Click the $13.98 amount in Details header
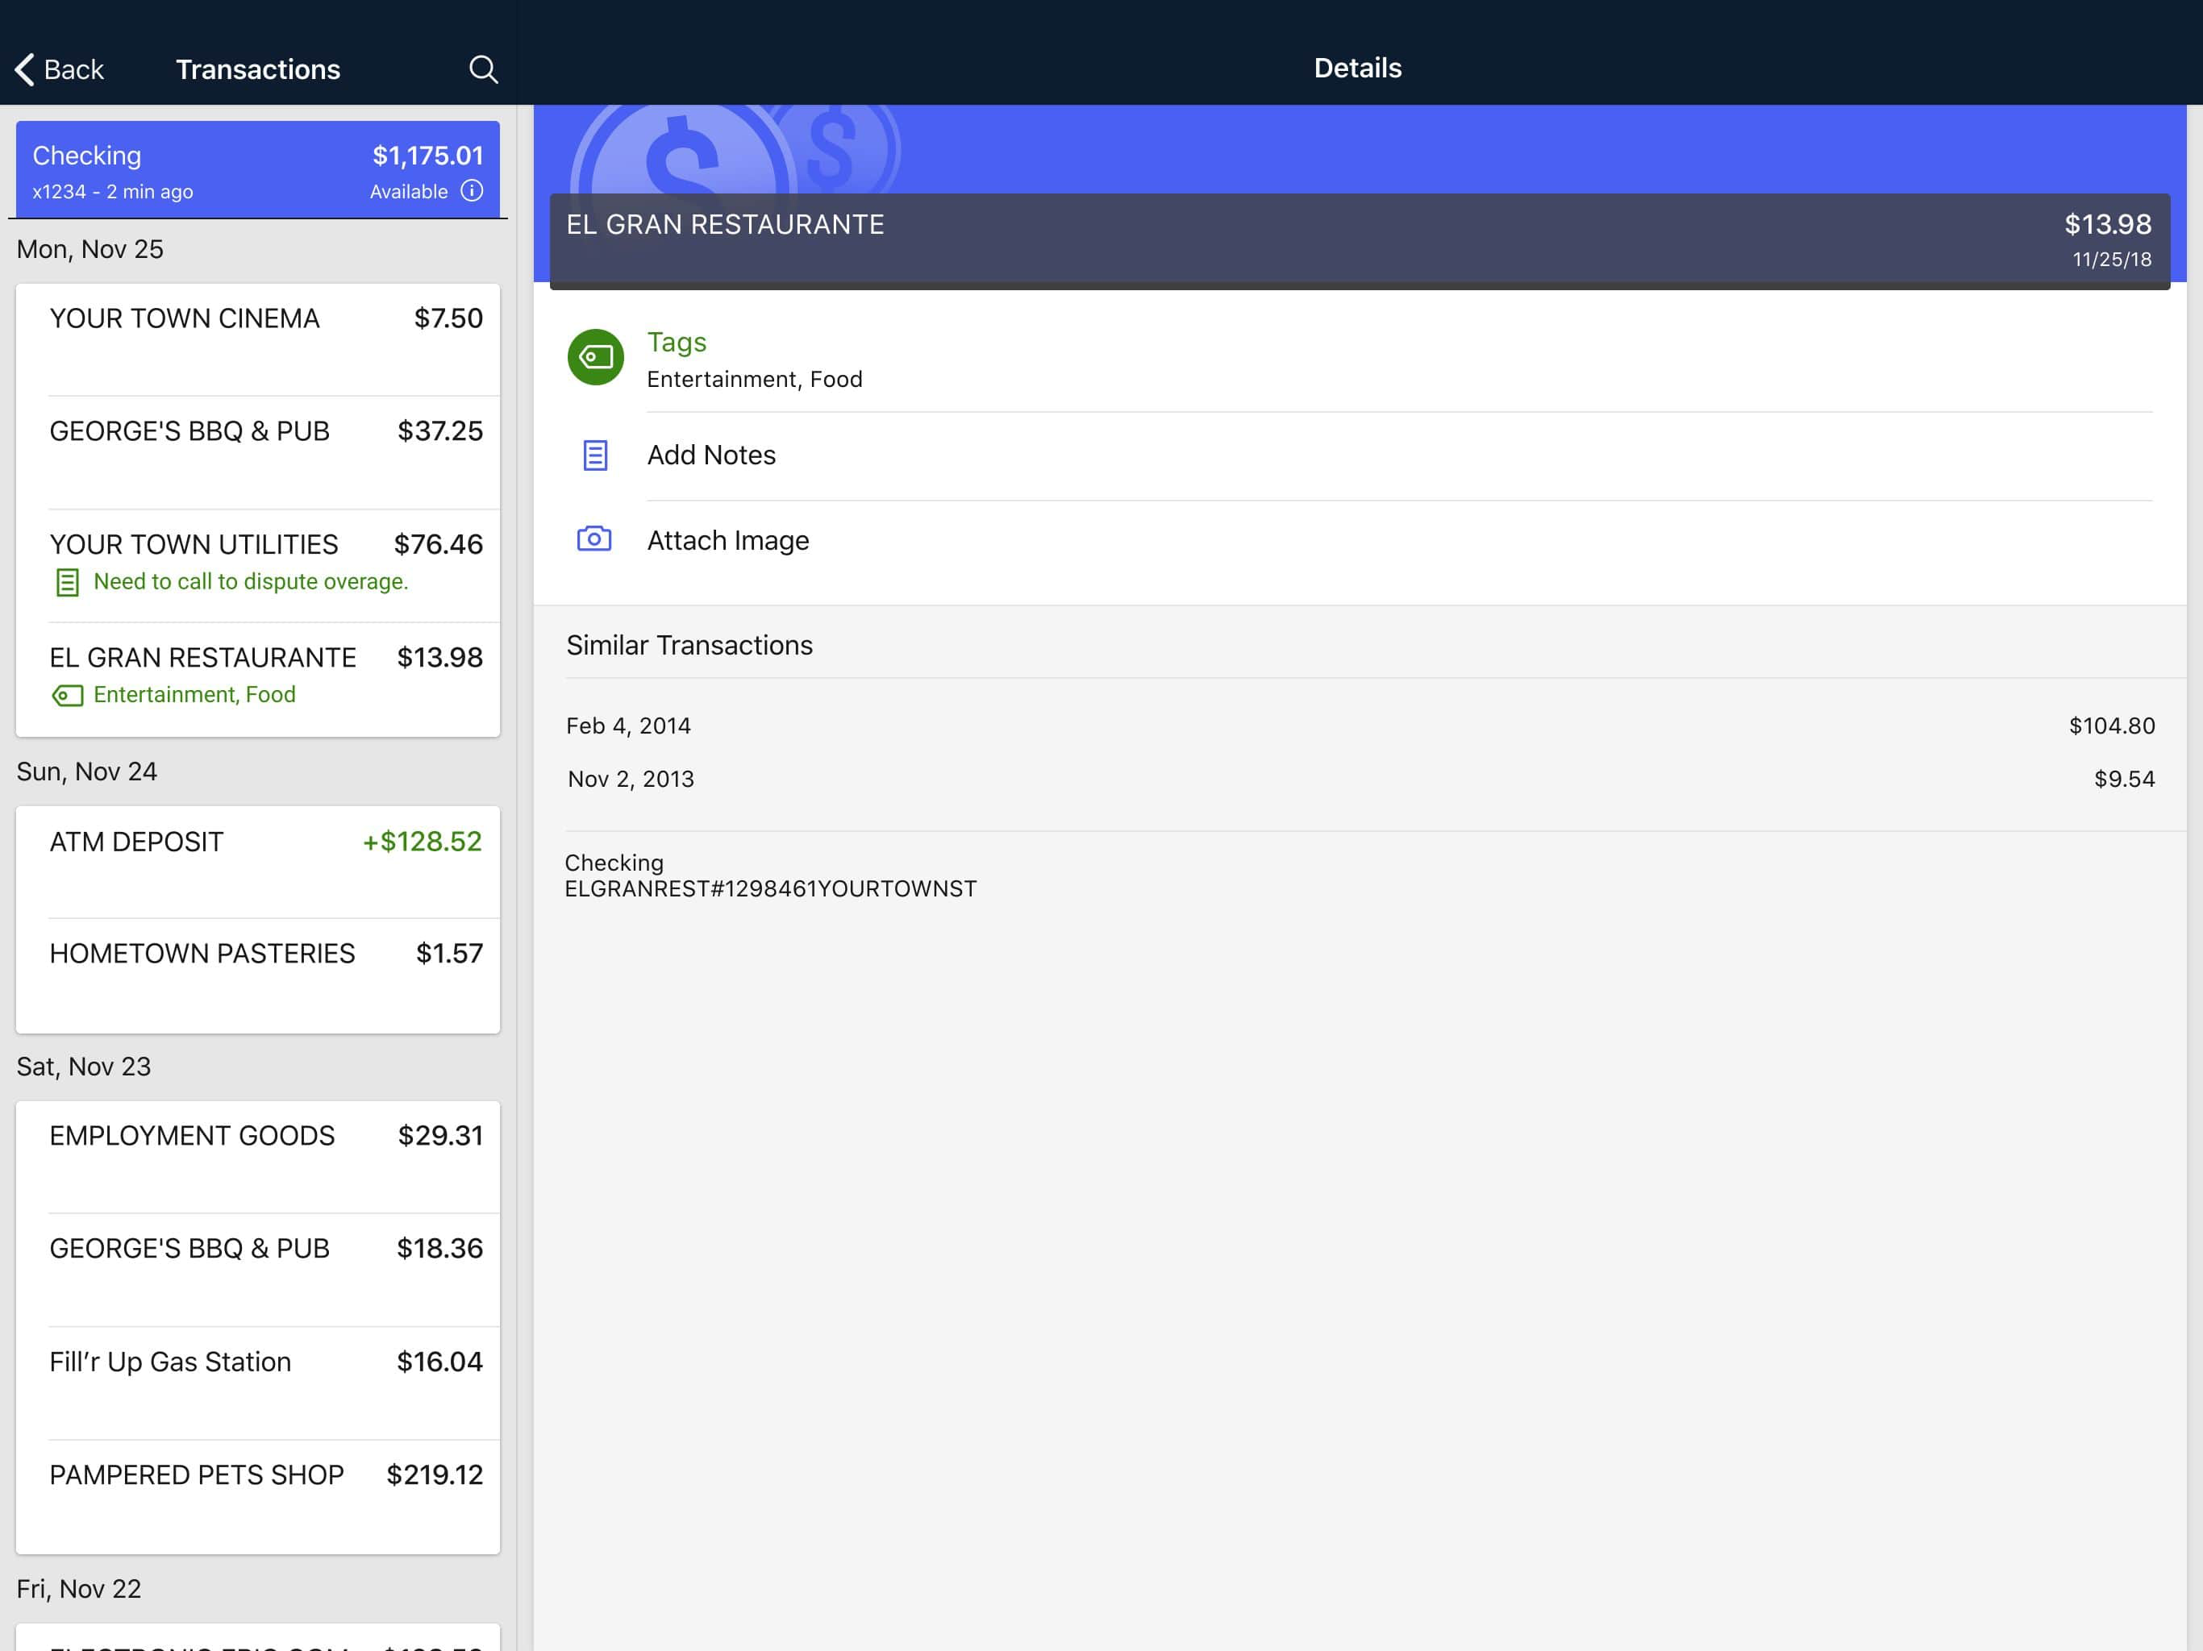Viewport: 2203px width, 1651px height. point(2107,224)
